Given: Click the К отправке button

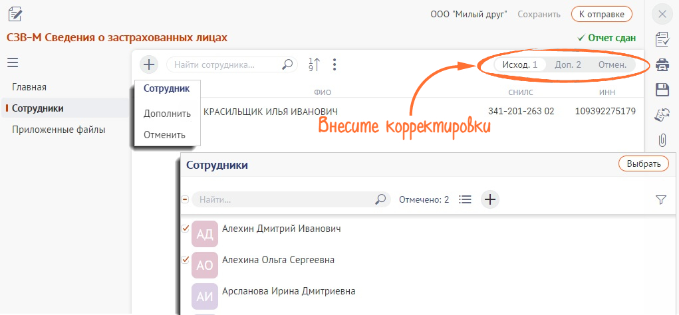Looking at the screenshot, I should (601, 14).
